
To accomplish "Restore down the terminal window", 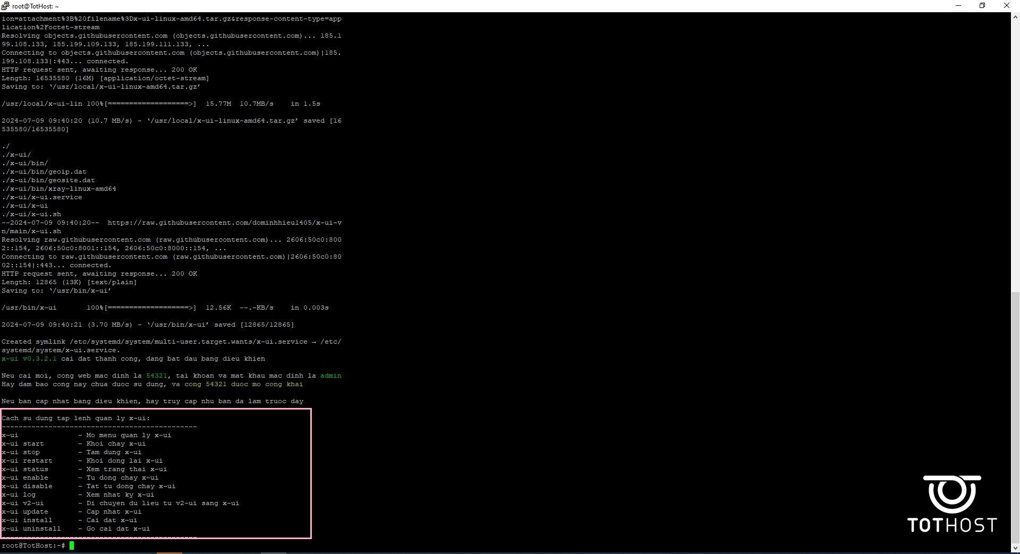I will [x=982, y=6].
